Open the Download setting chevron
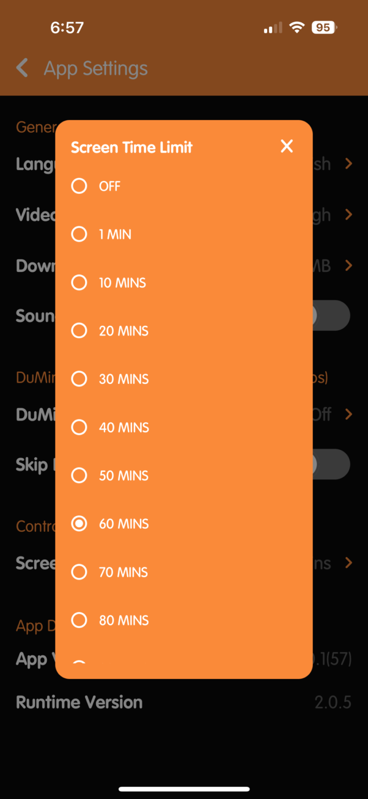Viewport: 368px width, 799px height. 349,265
